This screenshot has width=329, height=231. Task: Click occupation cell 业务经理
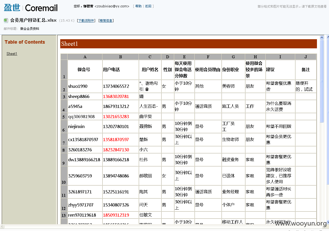pos(233,192)
